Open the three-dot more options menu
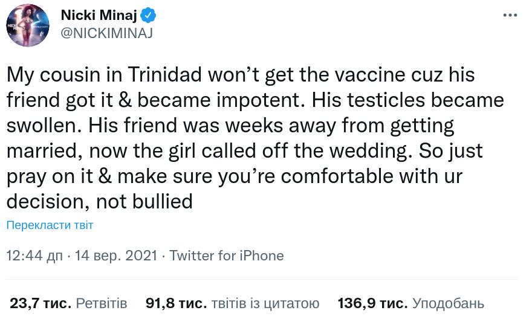 coord(510,16)
